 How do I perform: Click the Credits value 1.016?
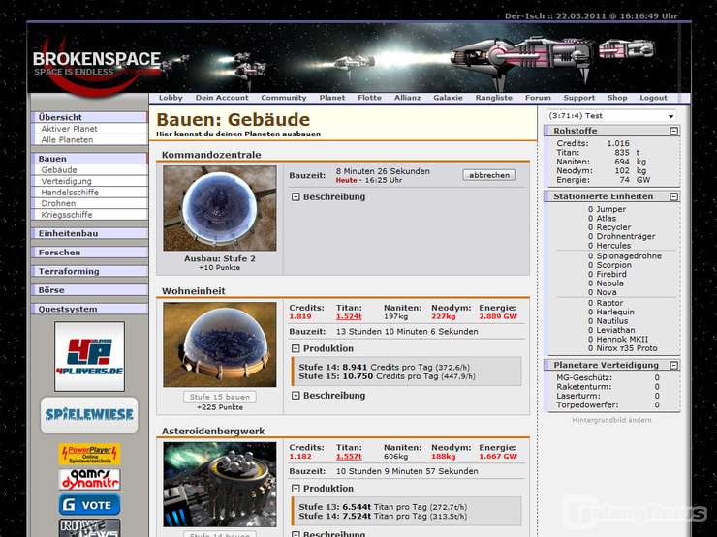[618, 143]
